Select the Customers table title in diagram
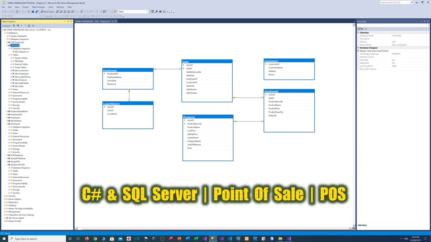 (289, 61)
